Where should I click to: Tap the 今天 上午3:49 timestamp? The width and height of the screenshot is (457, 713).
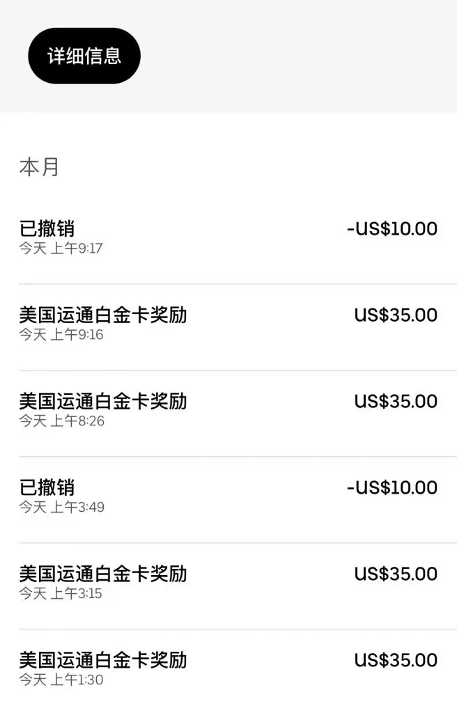pos(59,507)
